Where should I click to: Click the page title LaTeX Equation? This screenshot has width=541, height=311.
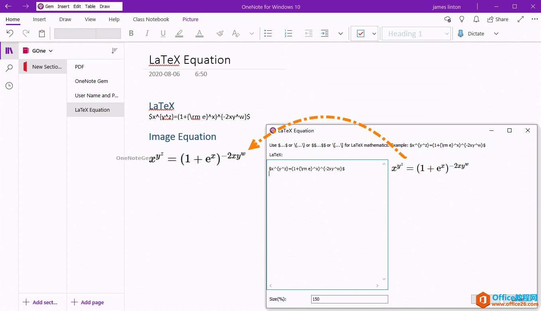(190, 60)
